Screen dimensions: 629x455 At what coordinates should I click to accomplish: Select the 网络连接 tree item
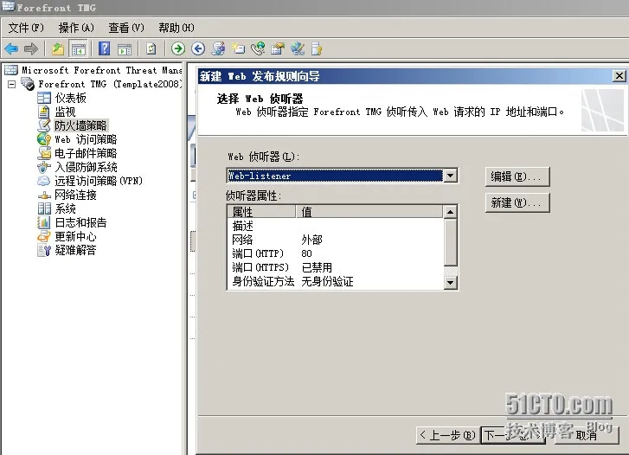(x=76, y=195)
